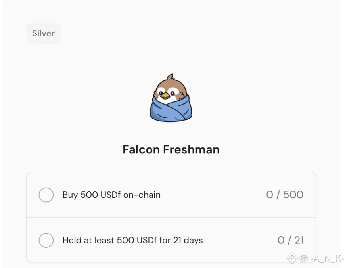Image resolution: width=347 pixels, height=268 pixels.
Task: Select the Hold 500 USDf radio circle
Action: tap(46, 240)
